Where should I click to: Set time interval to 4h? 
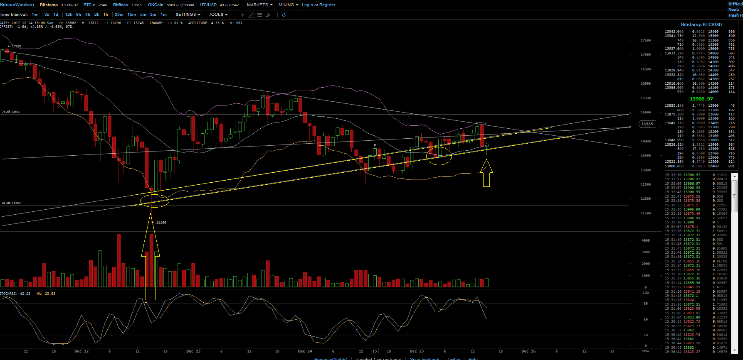click(x=88, y=15)
